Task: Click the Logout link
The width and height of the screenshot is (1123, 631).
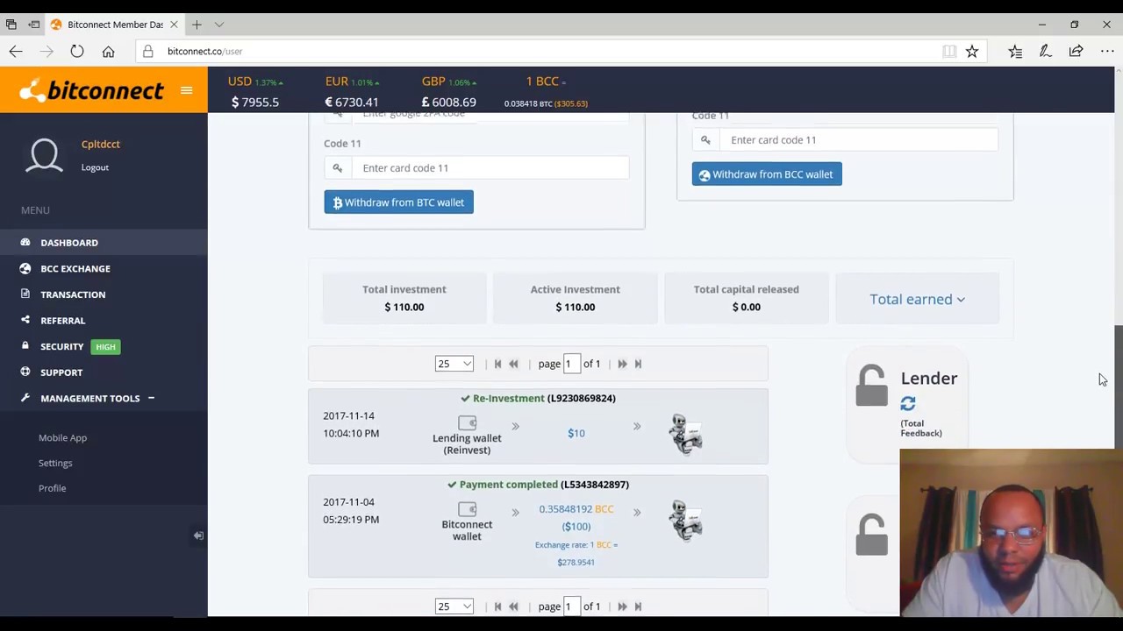Action: [x=95, y=167]
